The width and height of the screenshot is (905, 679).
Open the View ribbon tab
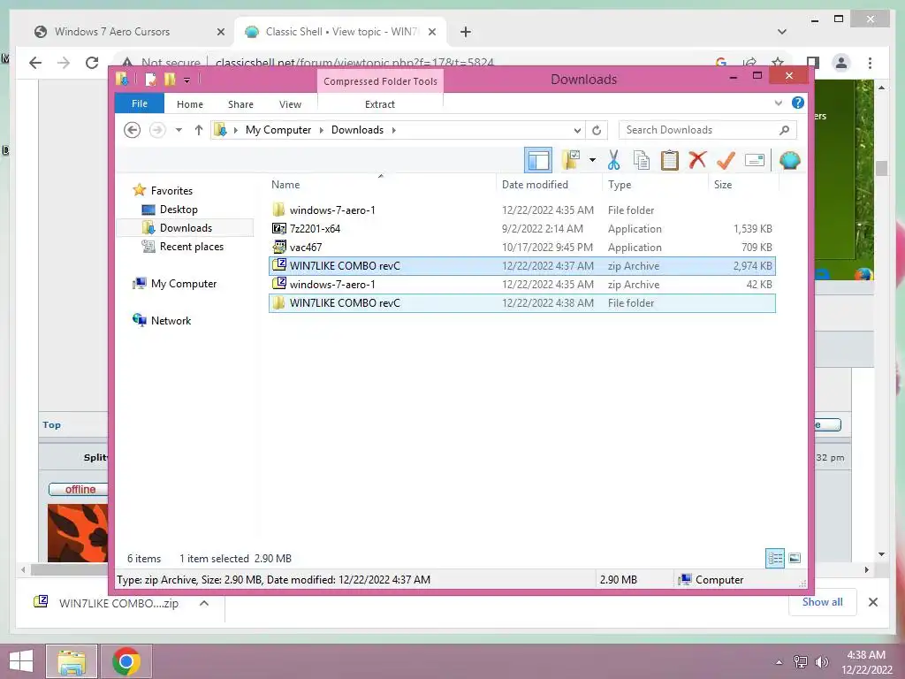click(290, 104)
